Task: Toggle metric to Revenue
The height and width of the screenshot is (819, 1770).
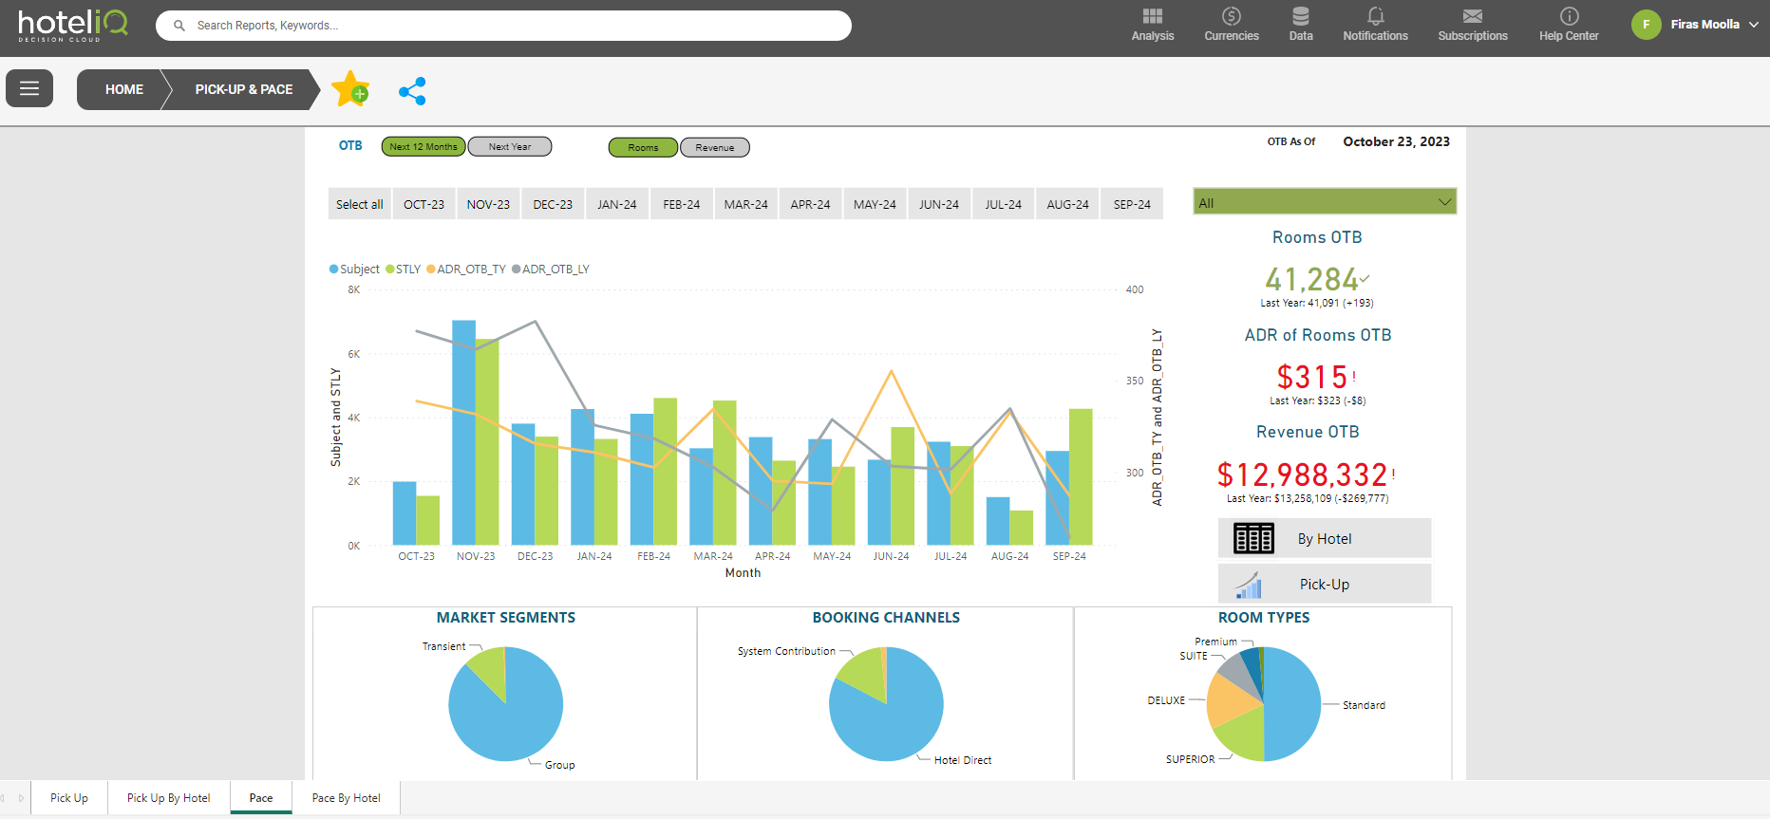Action: click(x=714, y=148)
